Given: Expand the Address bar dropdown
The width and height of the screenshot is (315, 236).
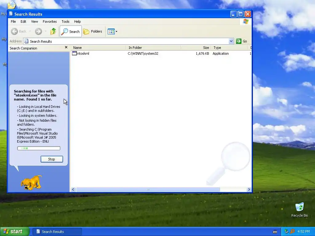Looking at the screenshot, I should click(231, 41).
